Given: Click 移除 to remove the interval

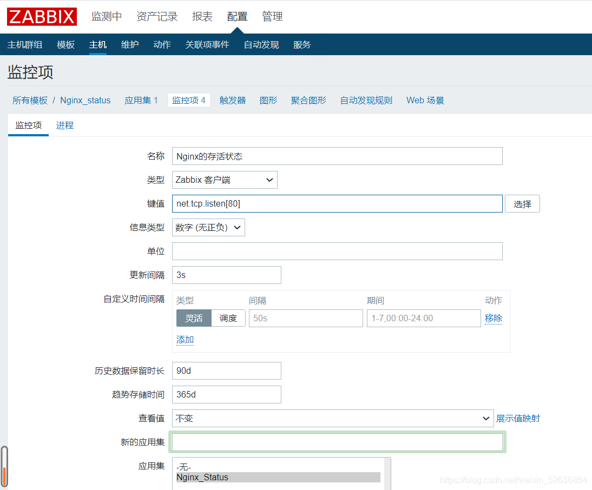Looking at the screenshot, I should click(494, 319).
